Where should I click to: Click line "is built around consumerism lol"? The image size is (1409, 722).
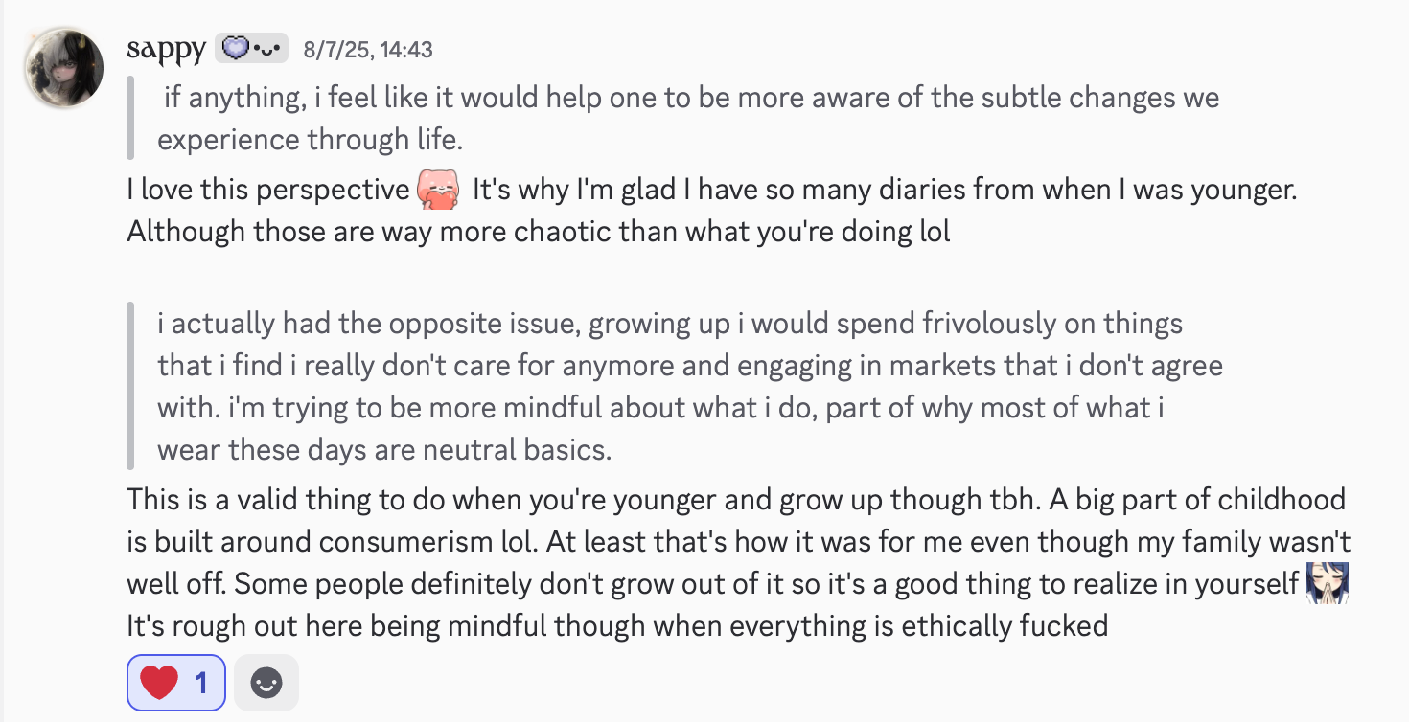(738, 541)
